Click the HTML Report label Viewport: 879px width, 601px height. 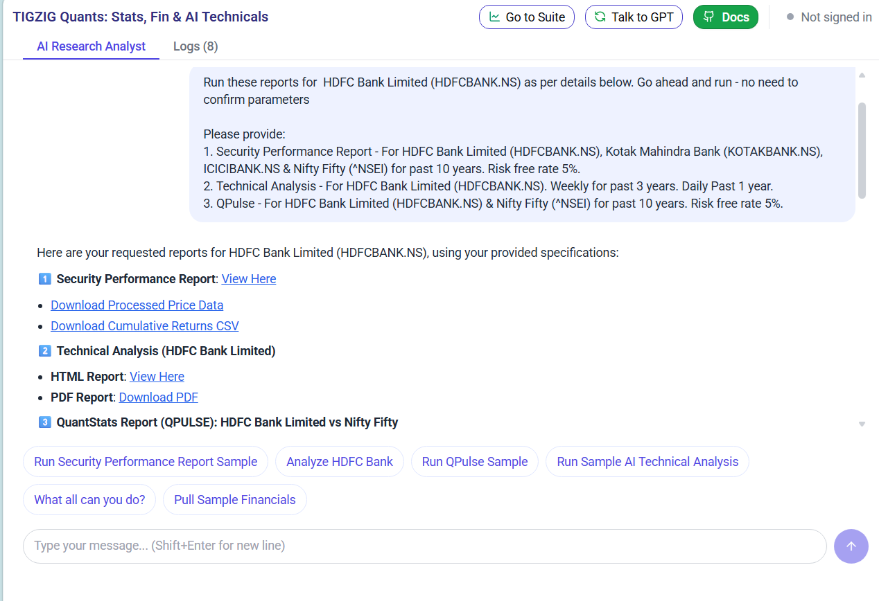tap(88, 377)
